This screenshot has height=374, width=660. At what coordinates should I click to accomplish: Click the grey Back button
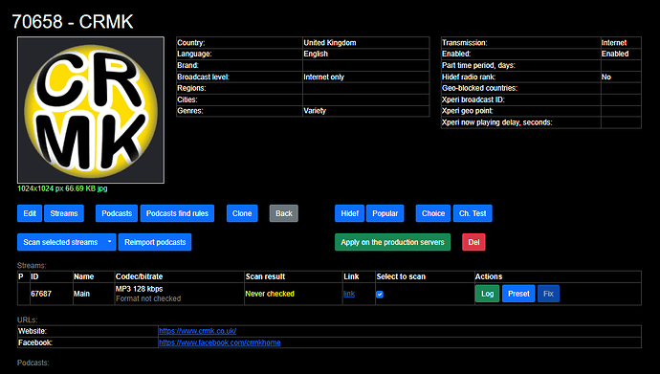(284, 213)
